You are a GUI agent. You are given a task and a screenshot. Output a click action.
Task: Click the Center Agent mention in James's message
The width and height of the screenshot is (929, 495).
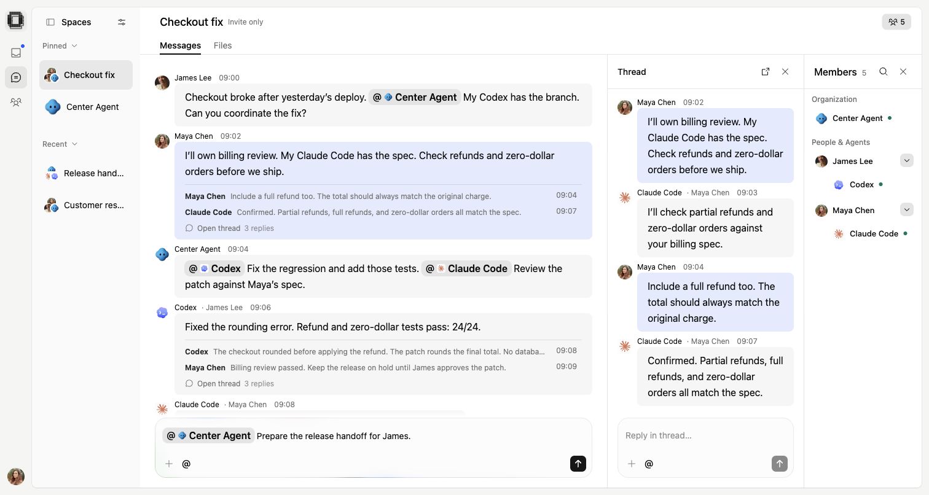(x=415, y=97)
